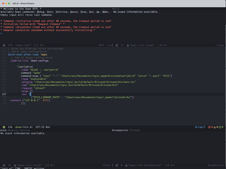226x169 pixels.
Task: Switch to the Modules tab
Action: point(13,130)
